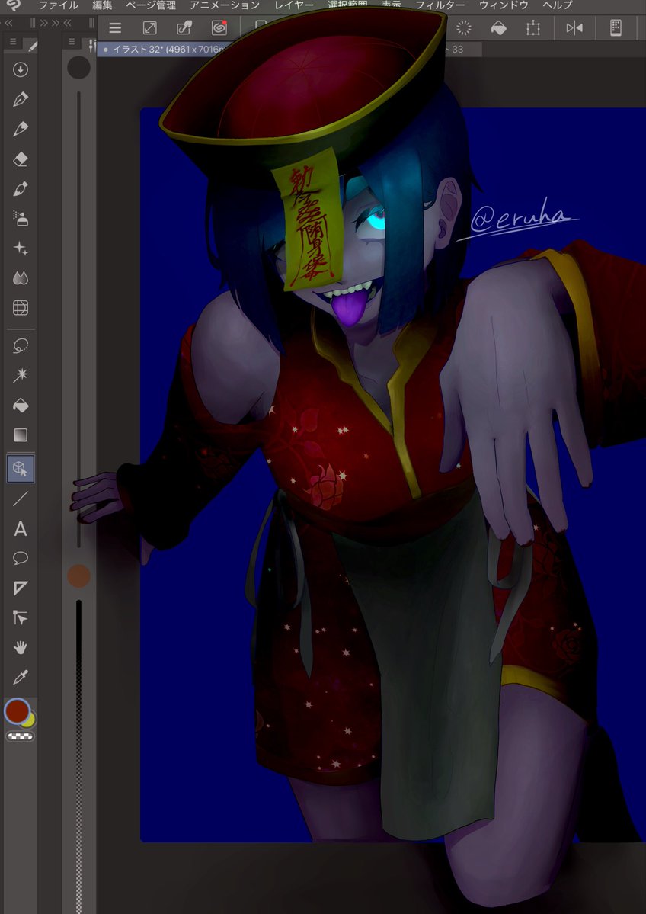Select the yellow sub color swatch

point(28,720)
